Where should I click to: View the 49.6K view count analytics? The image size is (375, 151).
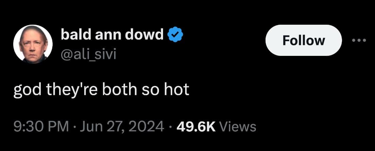click(196, 127)
